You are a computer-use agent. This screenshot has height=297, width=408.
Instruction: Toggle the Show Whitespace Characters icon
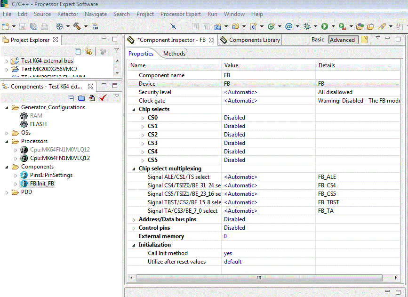[206, 27]
